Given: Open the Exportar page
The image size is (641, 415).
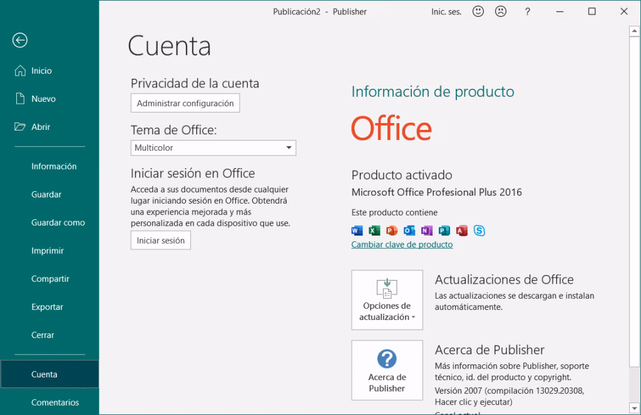Looking at the screenshot, I should click(47, 307).
